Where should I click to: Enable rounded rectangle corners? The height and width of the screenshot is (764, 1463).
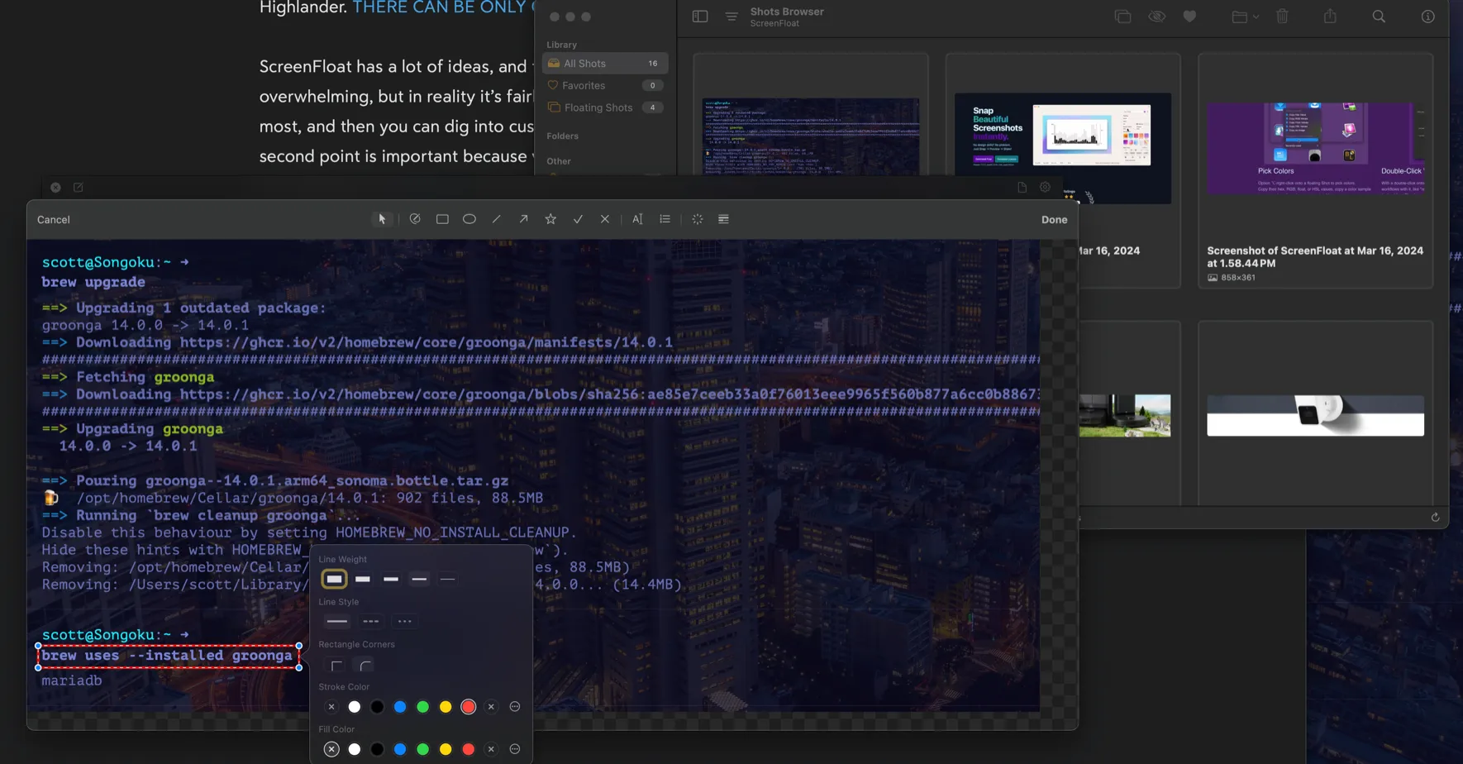[x=364, y=666]
